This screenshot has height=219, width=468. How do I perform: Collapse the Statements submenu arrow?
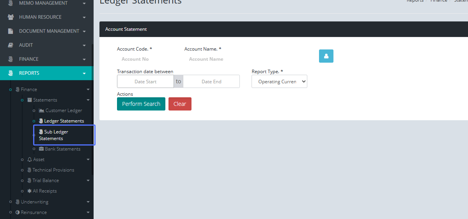(x=88, y=100)
